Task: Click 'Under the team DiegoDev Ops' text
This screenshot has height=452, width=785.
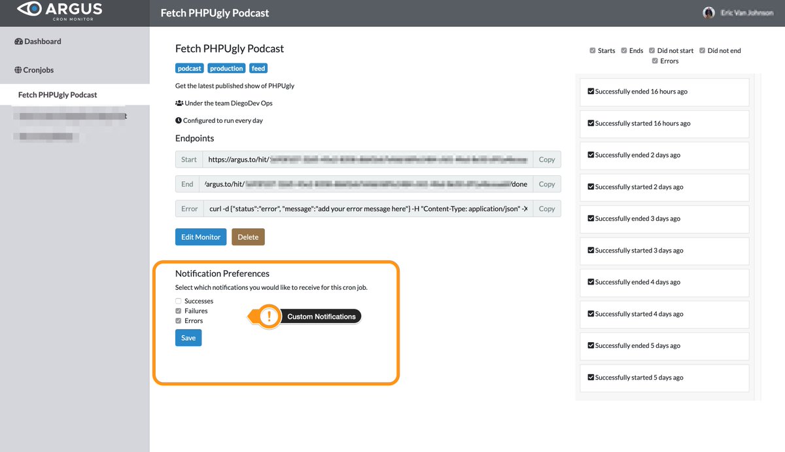Action: pyautogui.click(x=228, y=103)
